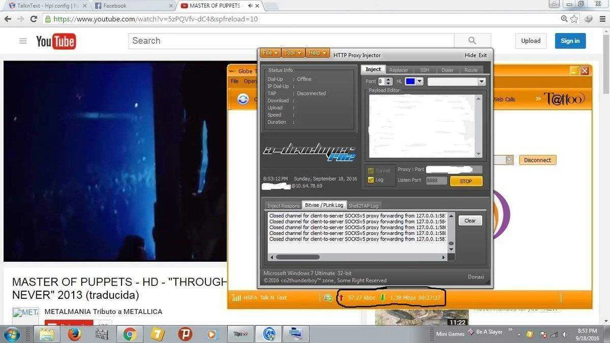Click the Payload Editor vertical scrollbar
Image resolution: width=610 pixels, height=343 pixels.
click(x=478, y=127)
